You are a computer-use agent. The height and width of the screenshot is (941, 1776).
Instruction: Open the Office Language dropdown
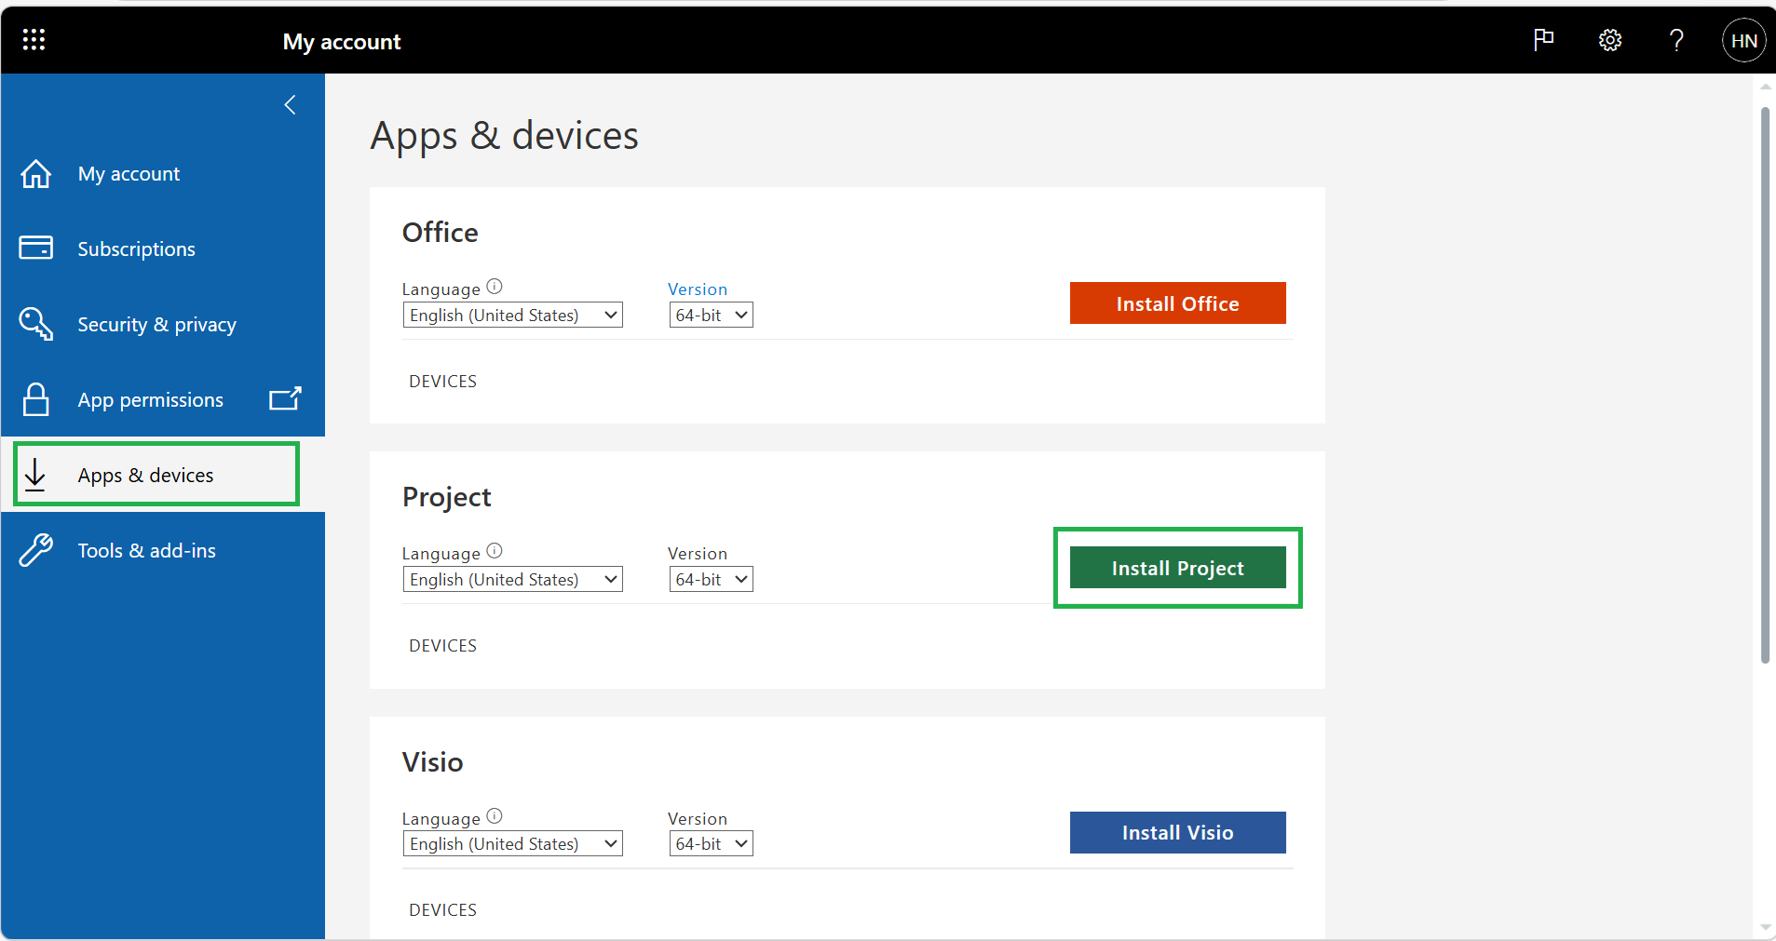point(512,316)
